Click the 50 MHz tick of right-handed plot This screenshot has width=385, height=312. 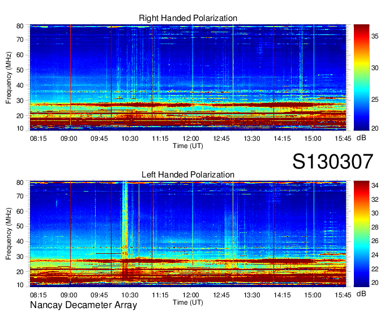(20, 70)
